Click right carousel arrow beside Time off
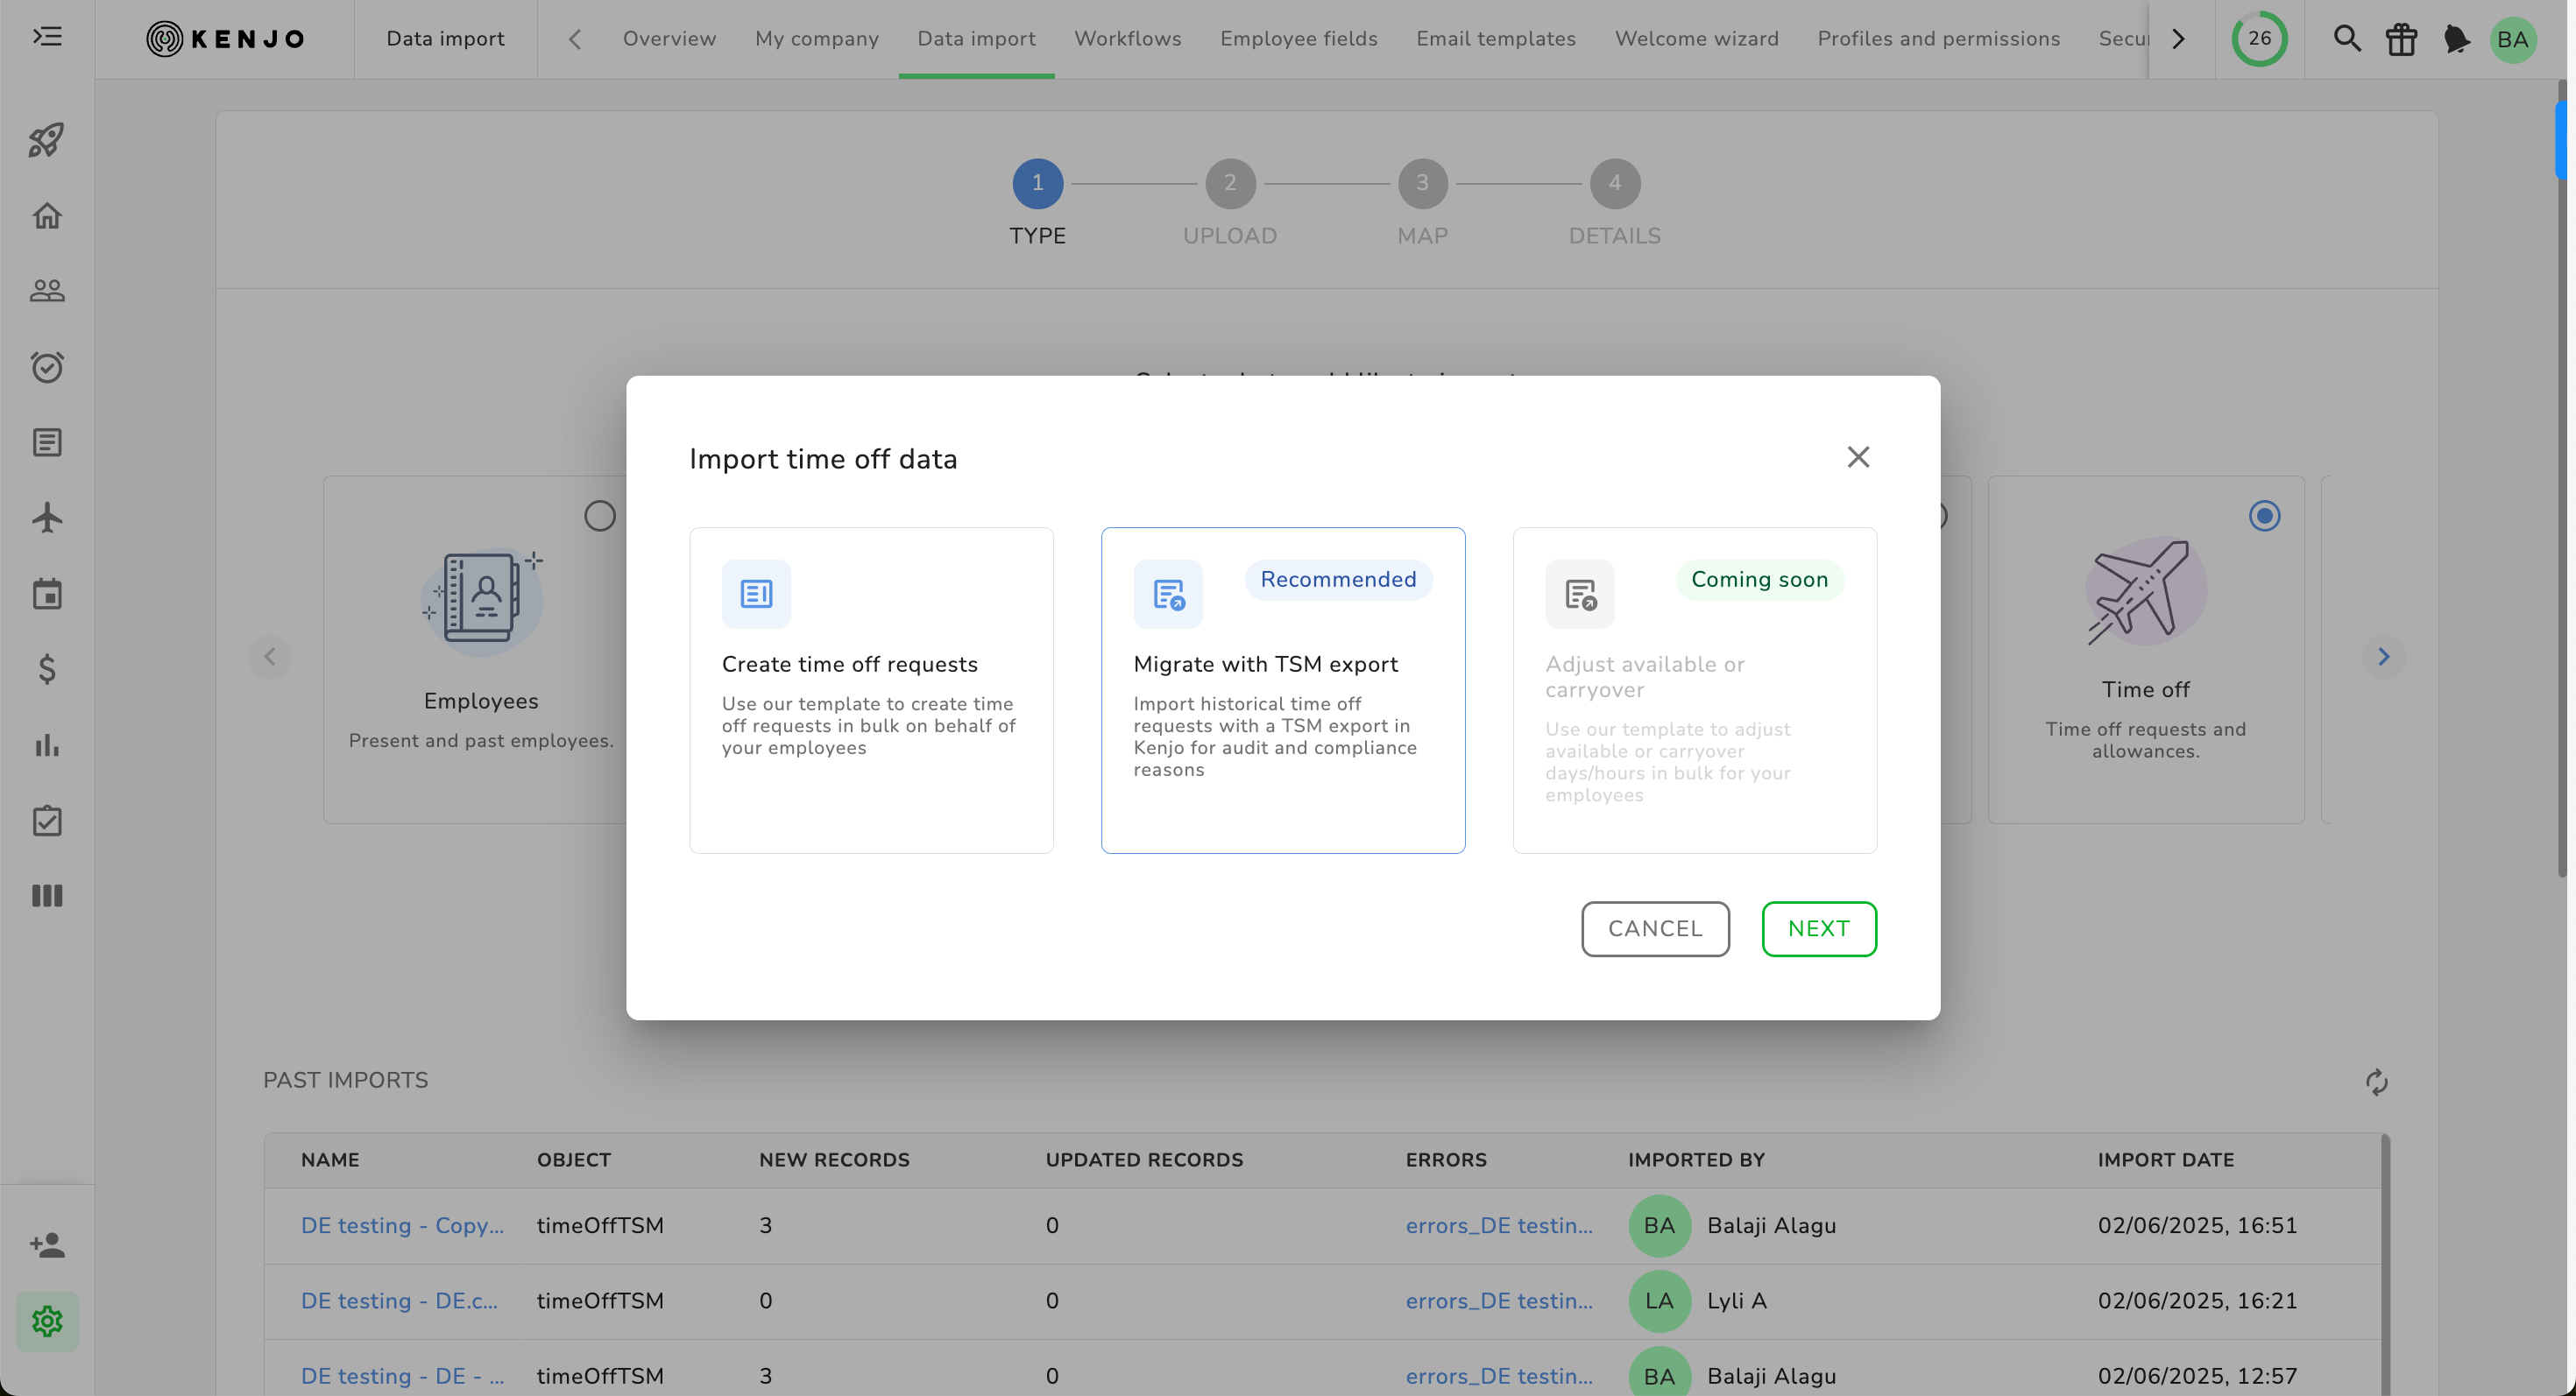The width and height of the screenshot is (2576, 1396). pos(2383,657)
